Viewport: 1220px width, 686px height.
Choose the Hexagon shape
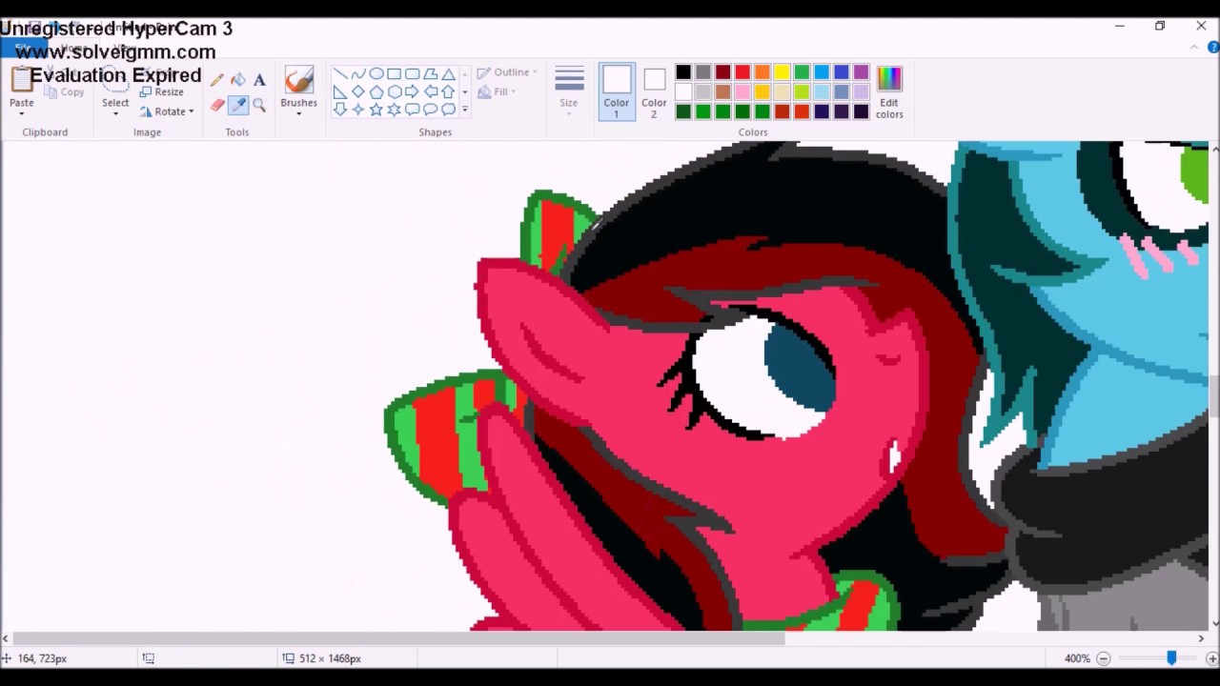tap(395, 91)
